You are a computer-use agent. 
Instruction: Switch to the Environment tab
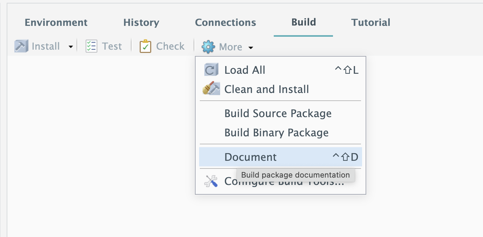tap(56, 23)
